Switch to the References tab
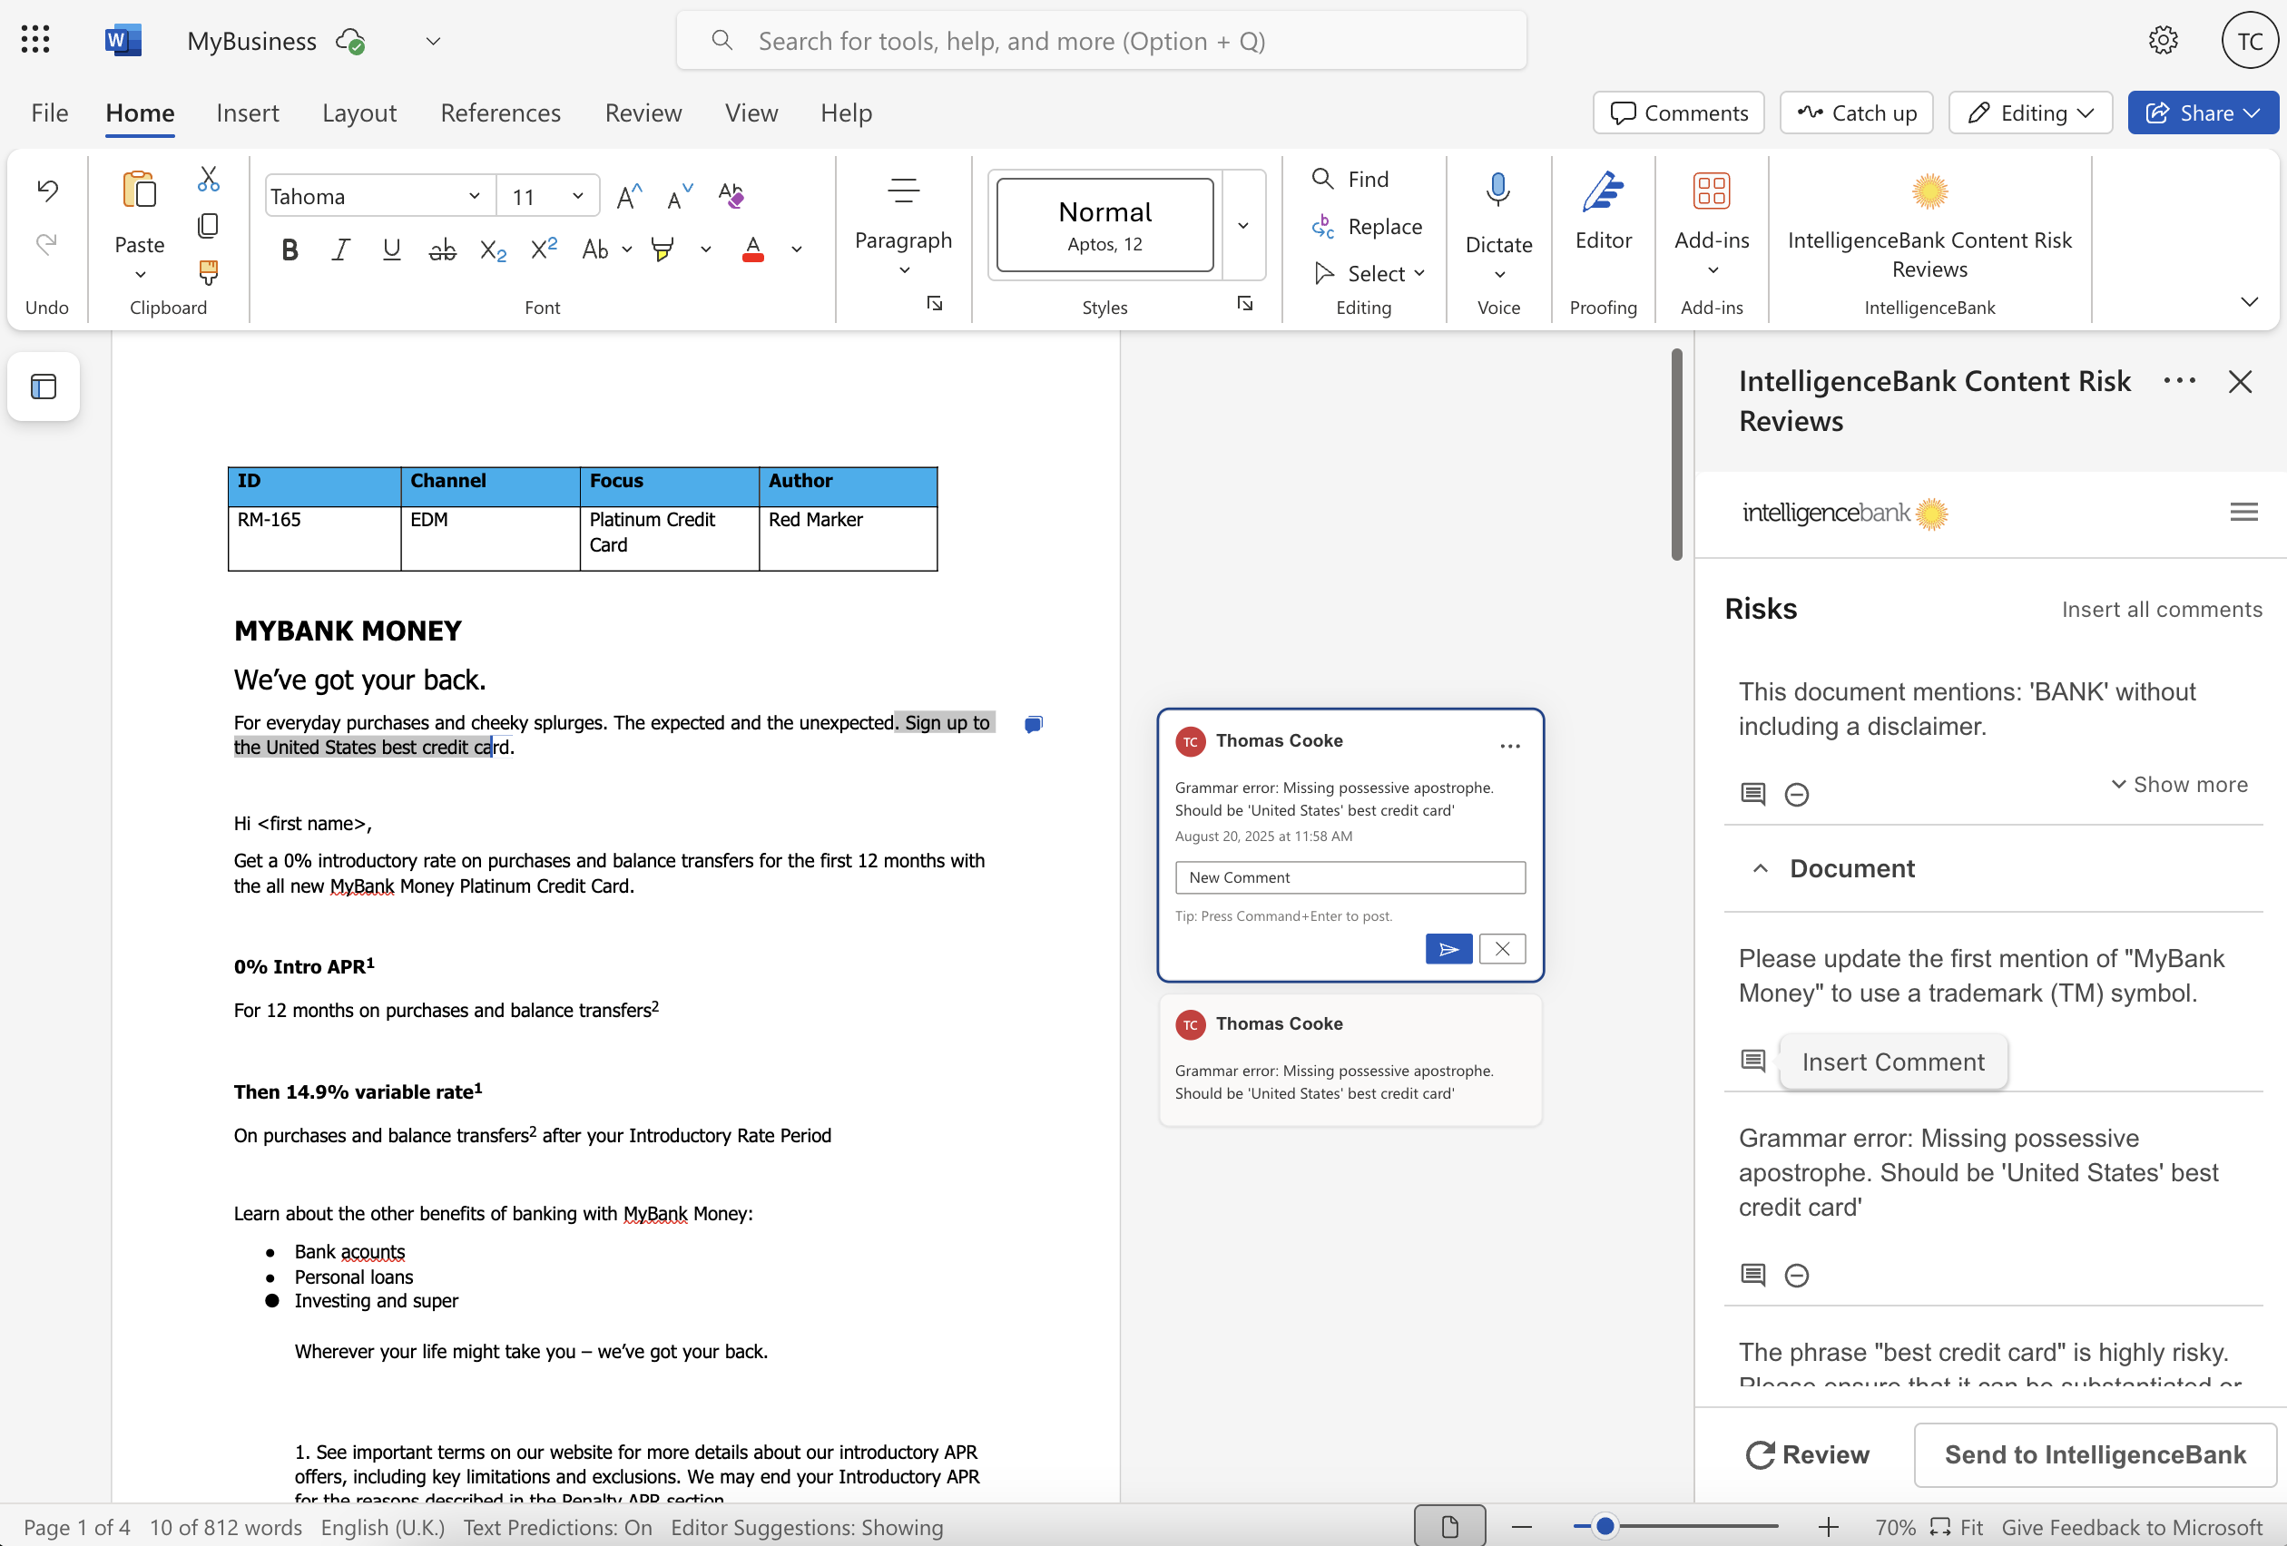Viewport: 2287px width, 1546px height. tap(500, 113)
